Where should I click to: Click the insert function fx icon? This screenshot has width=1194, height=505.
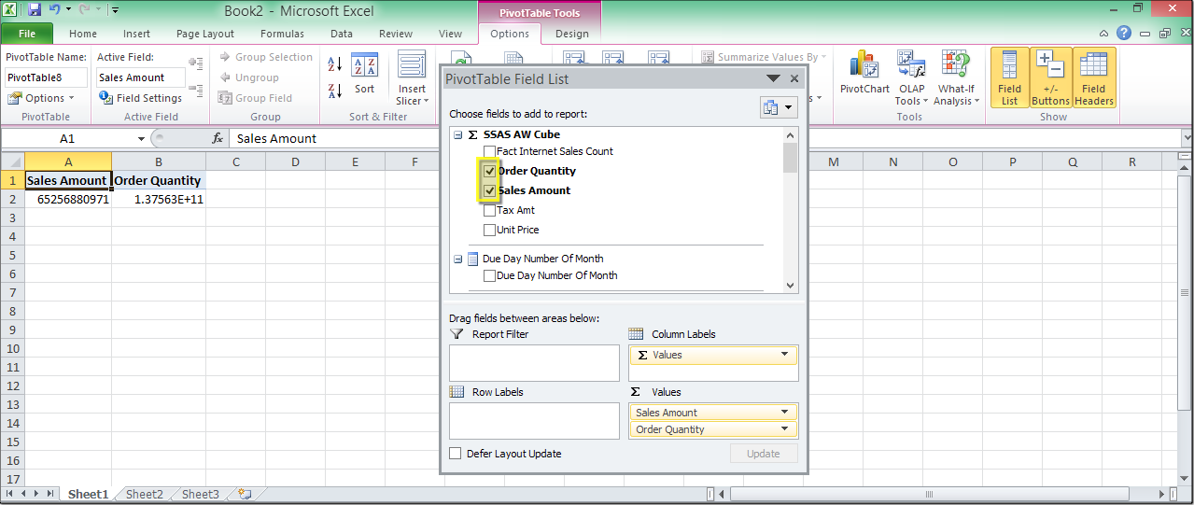218,138
